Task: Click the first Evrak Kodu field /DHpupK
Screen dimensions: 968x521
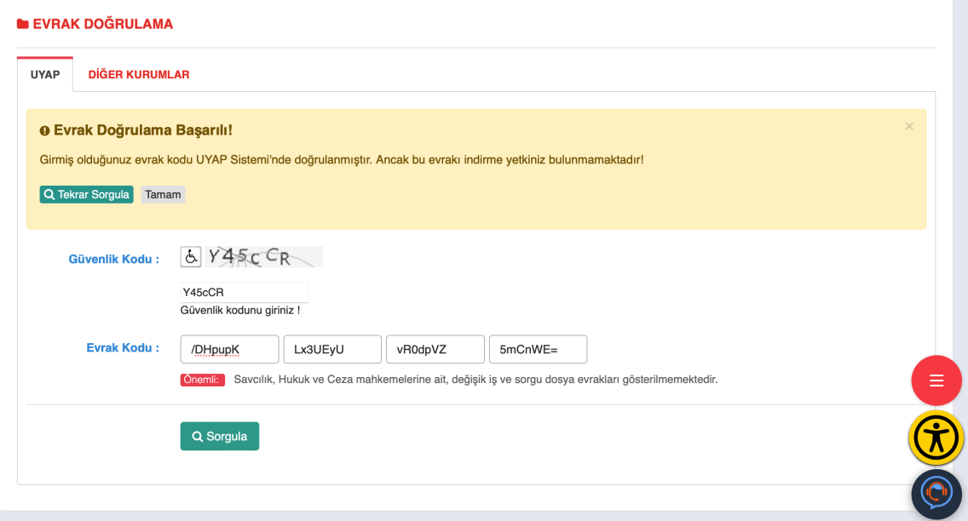Action: point(229,349)
